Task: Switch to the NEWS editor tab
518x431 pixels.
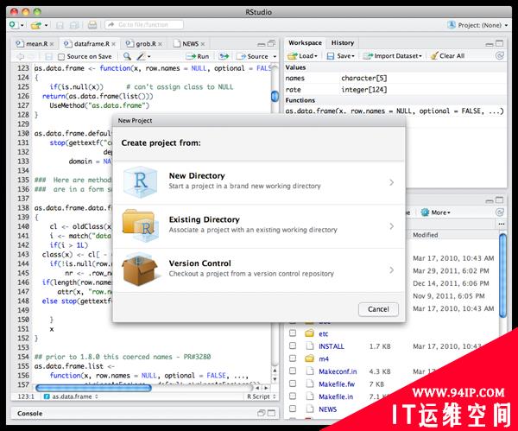Action: click(x=188, y=44)
